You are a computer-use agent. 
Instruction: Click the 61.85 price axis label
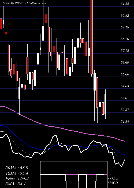coord(125,4)
